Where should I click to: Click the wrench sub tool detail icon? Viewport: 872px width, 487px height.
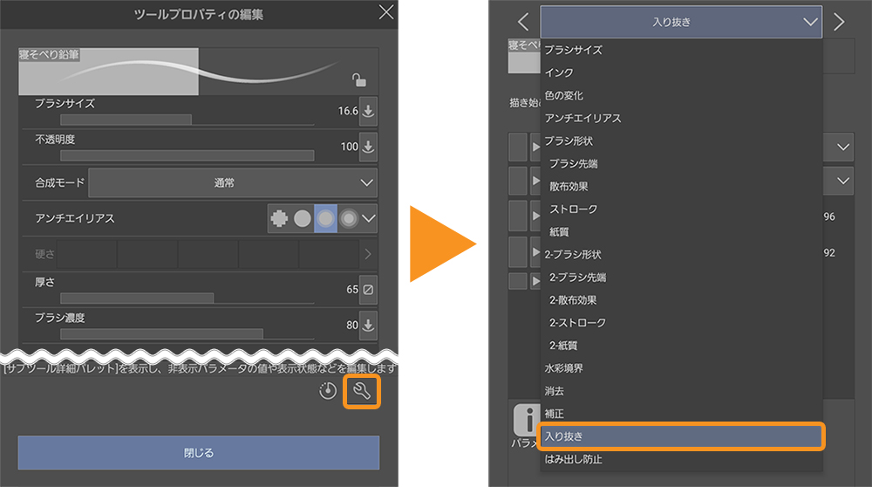(x=362, y=392)
